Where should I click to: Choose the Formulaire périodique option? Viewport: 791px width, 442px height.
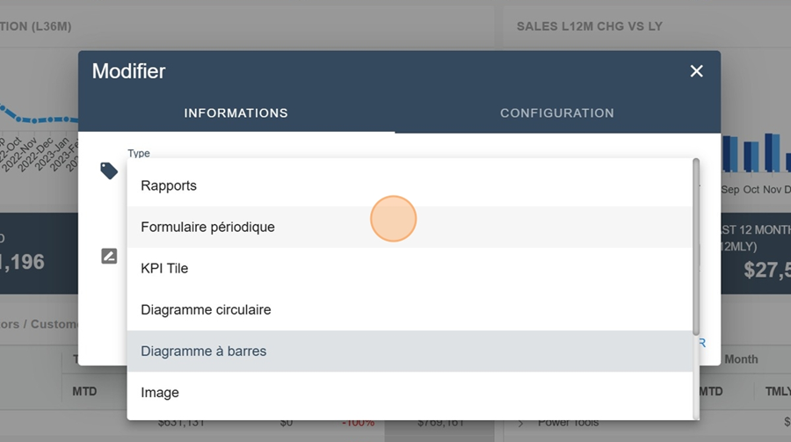click(207, 227)
